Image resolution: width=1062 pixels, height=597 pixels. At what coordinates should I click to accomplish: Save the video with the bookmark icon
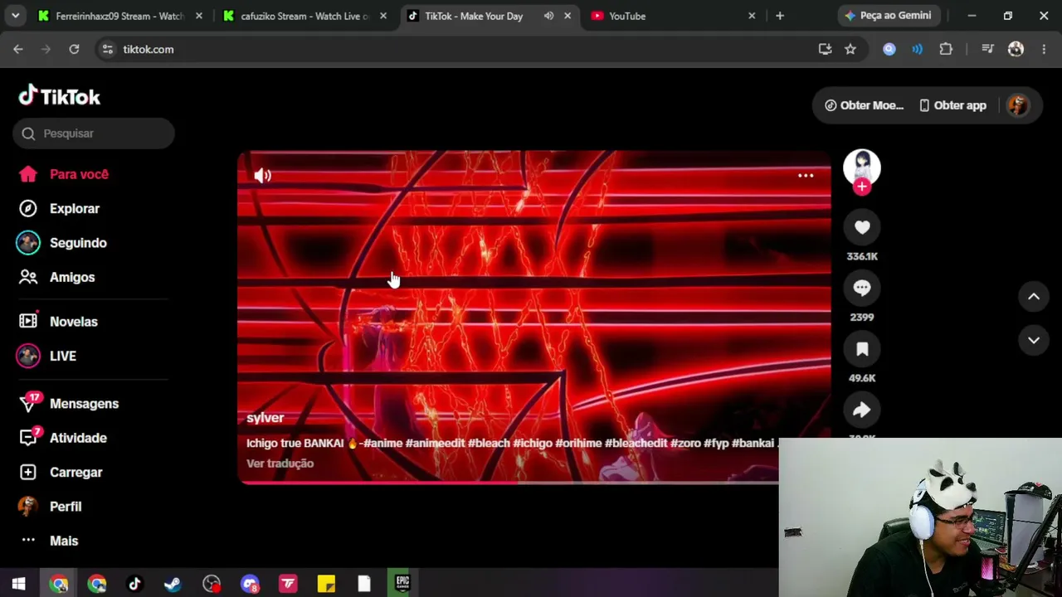pyautogui.click(x=862, y=349)
